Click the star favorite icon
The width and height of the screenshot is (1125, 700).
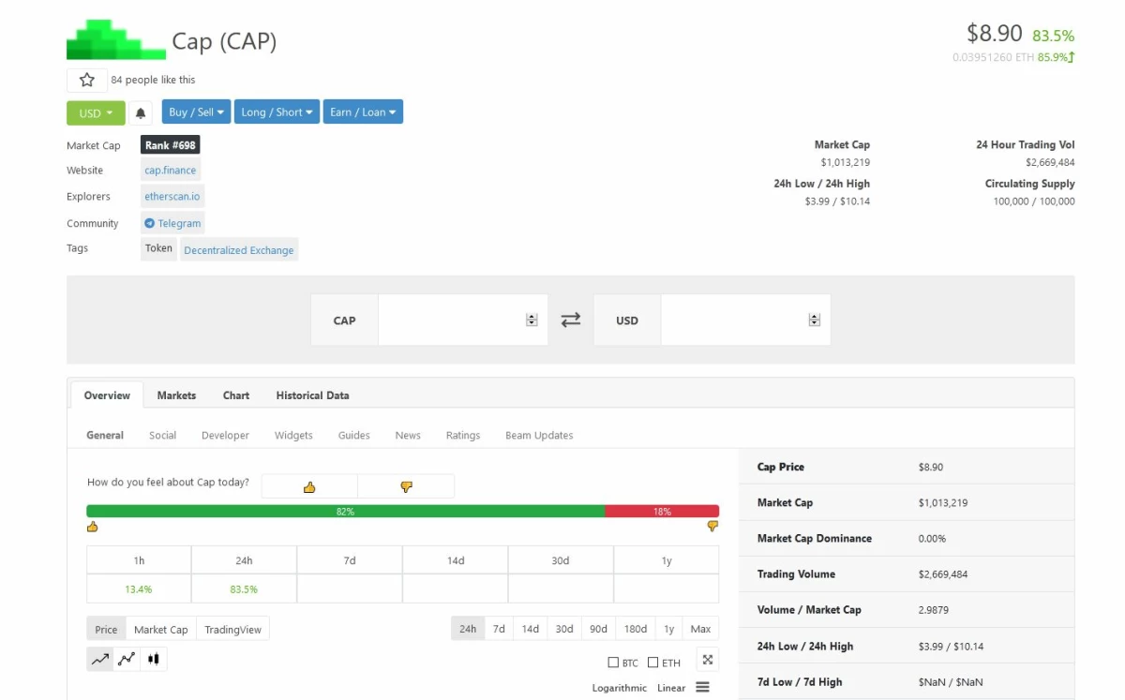pos(87,81)
